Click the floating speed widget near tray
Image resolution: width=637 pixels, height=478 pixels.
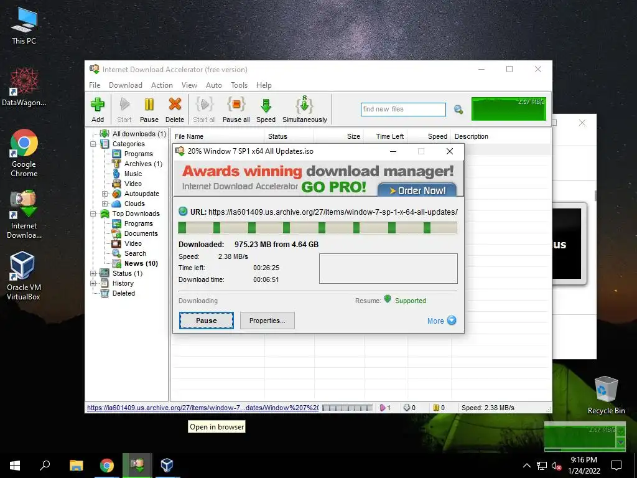click(584, 436)
